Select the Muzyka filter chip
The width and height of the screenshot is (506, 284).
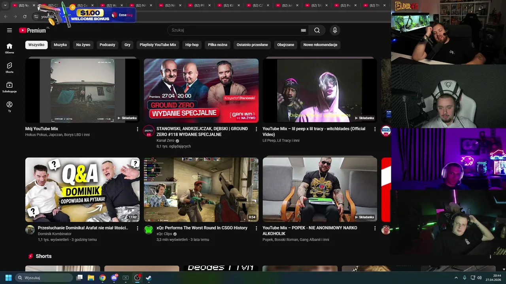point(60,45)
